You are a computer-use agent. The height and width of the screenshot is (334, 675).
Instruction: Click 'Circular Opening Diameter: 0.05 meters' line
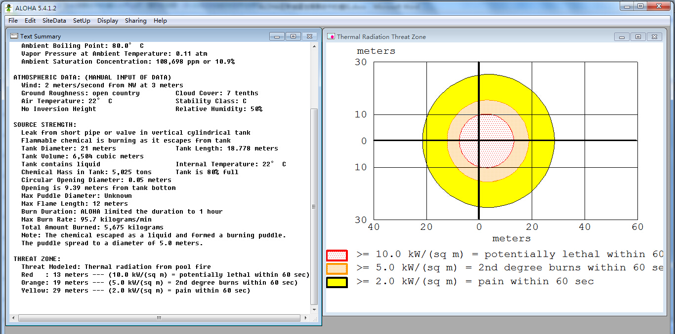[96, 180]
